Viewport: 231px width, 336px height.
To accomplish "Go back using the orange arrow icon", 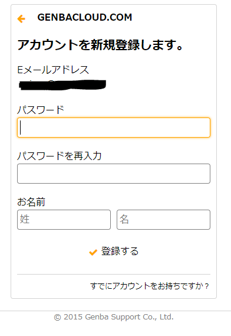I will click(21, 19).
